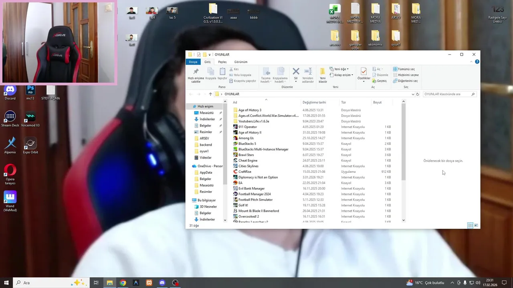Click the OYUNLAR address bar path
This screenshot has height=288, width=513.
[232, 94]
